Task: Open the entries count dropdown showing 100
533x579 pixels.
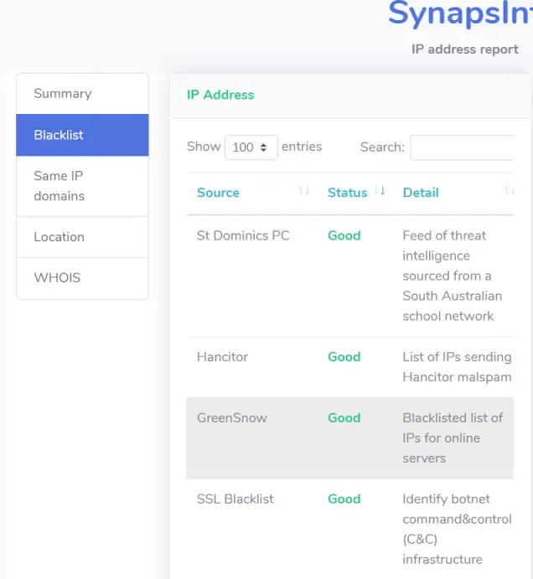Action: [251, 147]
